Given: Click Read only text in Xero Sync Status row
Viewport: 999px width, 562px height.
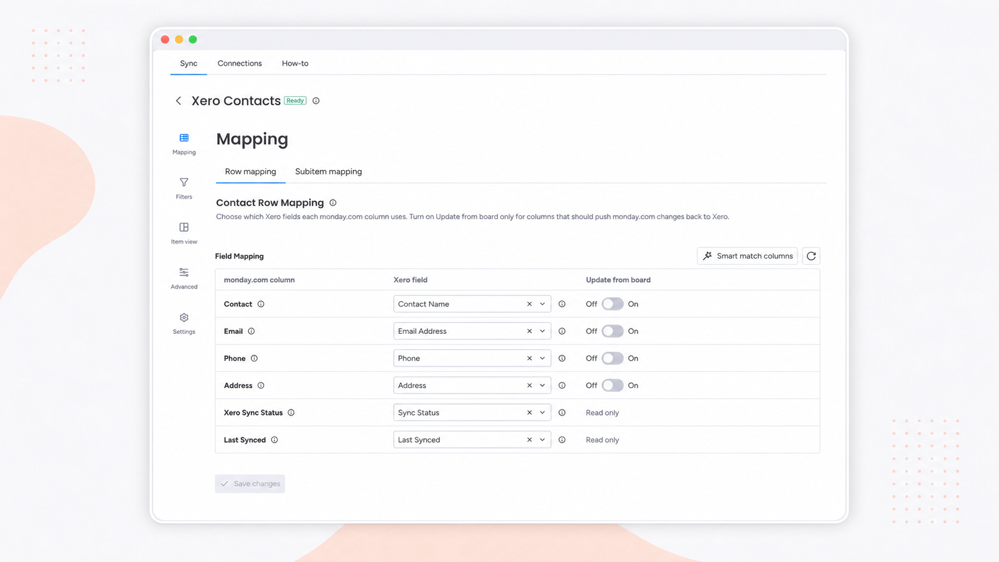Looking at the screenshot, I should pos(602,413).
